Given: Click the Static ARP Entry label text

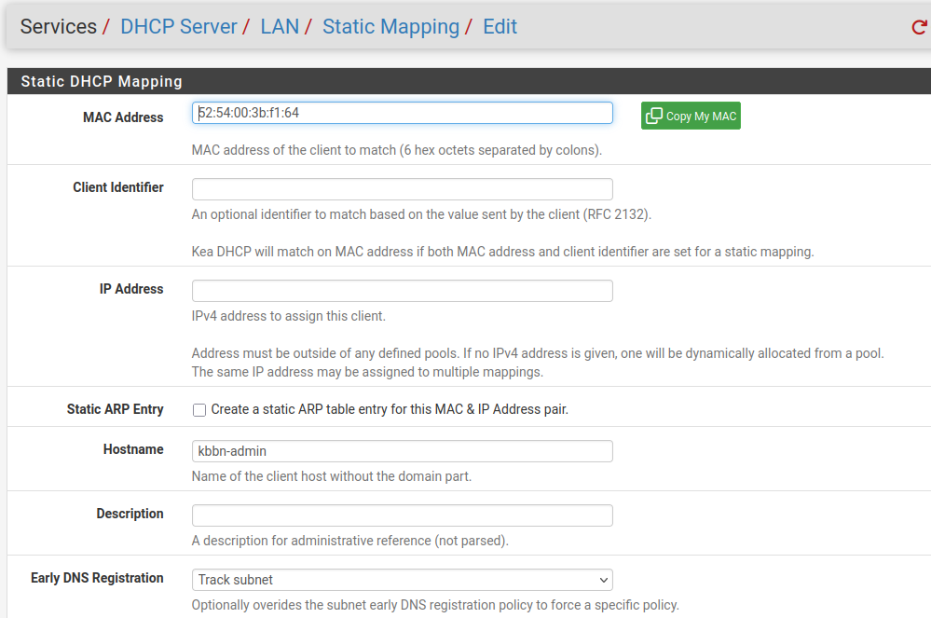Looking at the screenshot, I should pyautogui.click(x=115, y=409).
